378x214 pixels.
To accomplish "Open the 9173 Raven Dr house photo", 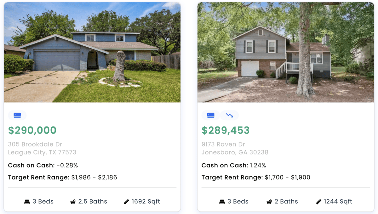I will coord(286,52).
